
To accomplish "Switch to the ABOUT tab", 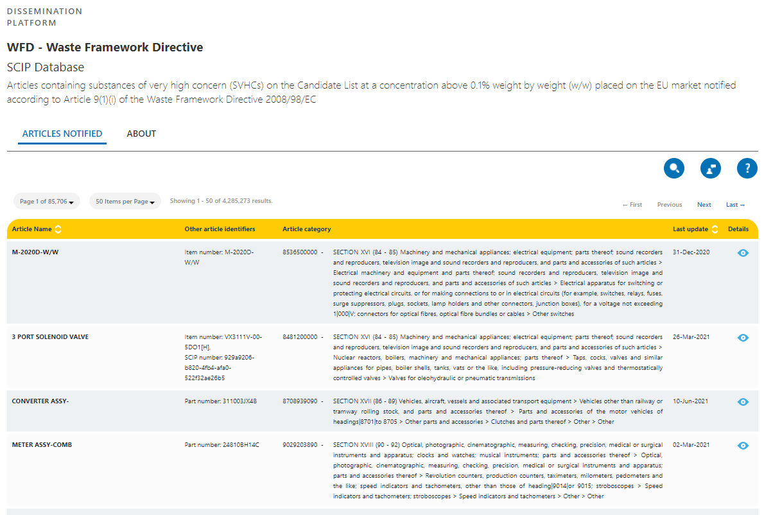I will (141, 134).
